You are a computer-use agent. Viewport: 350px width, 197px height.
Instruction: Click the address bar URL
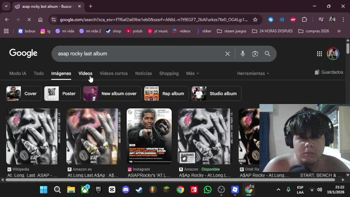tap(154, 20)
